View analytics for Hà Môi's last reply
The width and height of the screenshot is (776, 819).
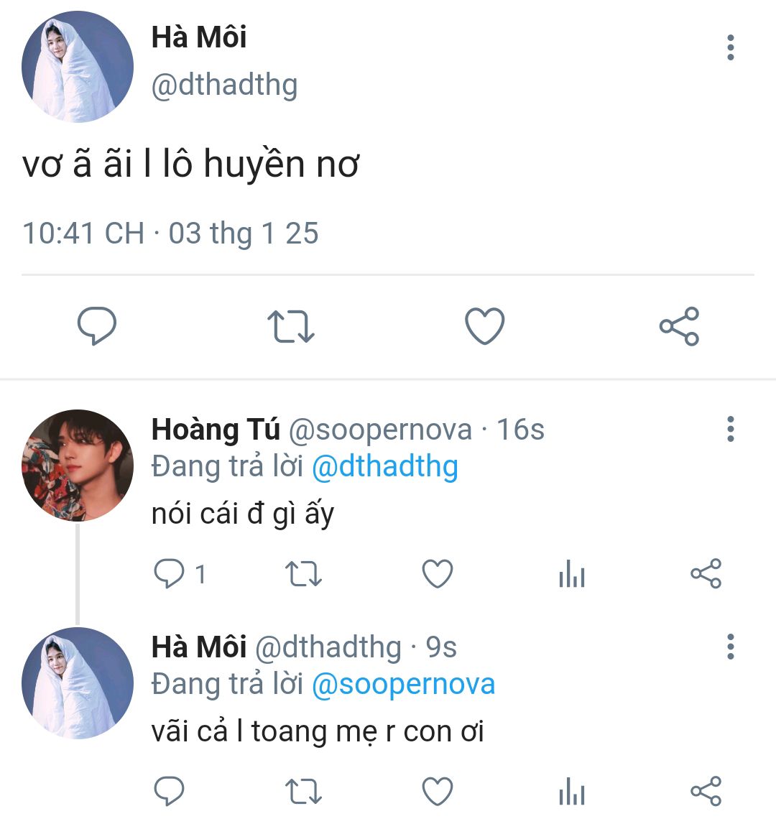[572, 792]
